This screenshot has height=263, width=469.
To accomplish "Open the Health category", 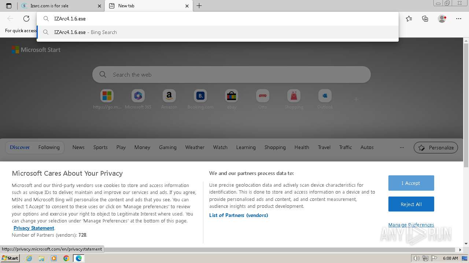I will [302, 147].
